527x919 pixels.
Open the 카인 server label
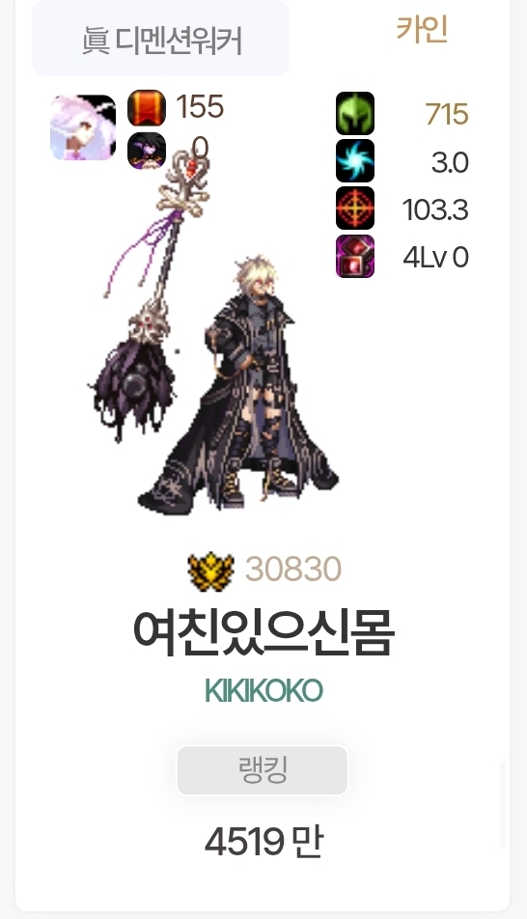pos(422,28)
